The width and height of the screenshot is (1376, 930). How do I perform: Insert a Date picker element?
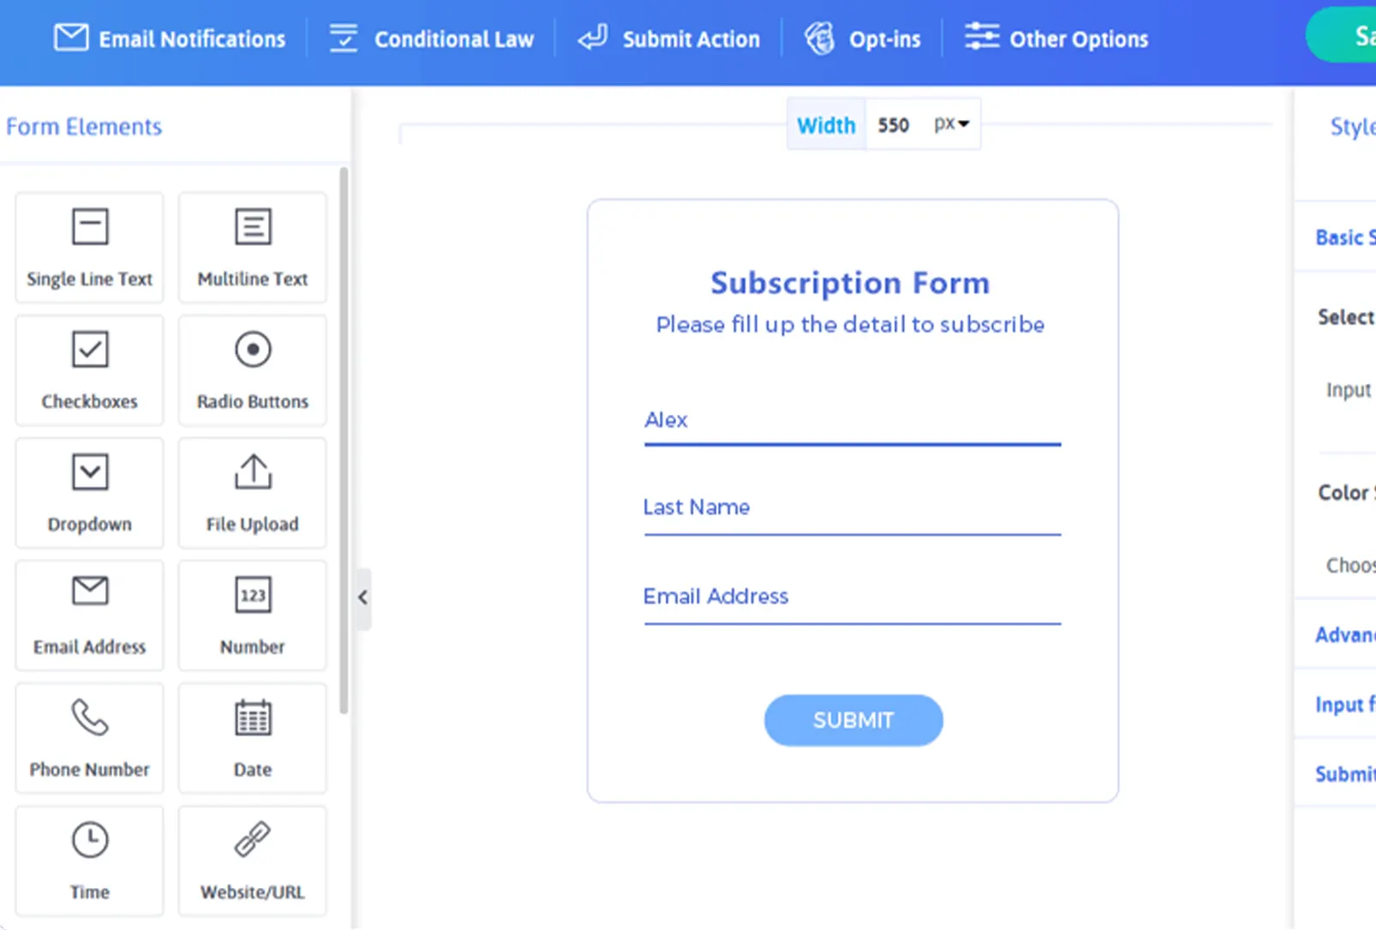[x=252, y=738]
